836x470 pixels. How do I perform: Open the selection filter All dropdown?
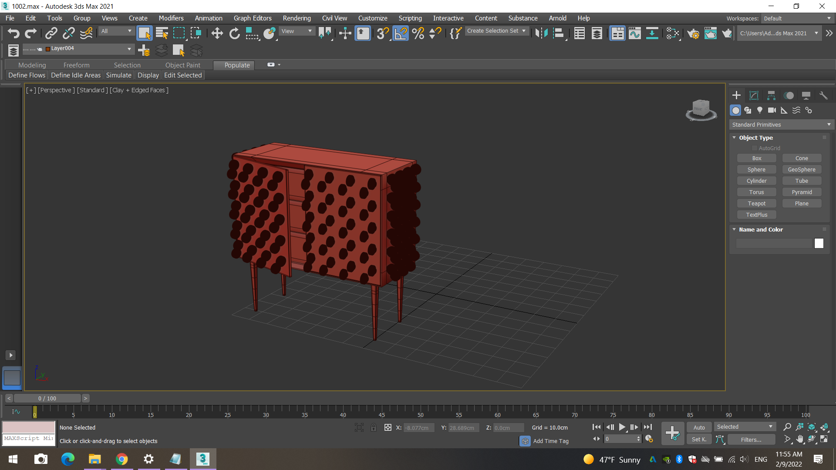tap(116, 31)
